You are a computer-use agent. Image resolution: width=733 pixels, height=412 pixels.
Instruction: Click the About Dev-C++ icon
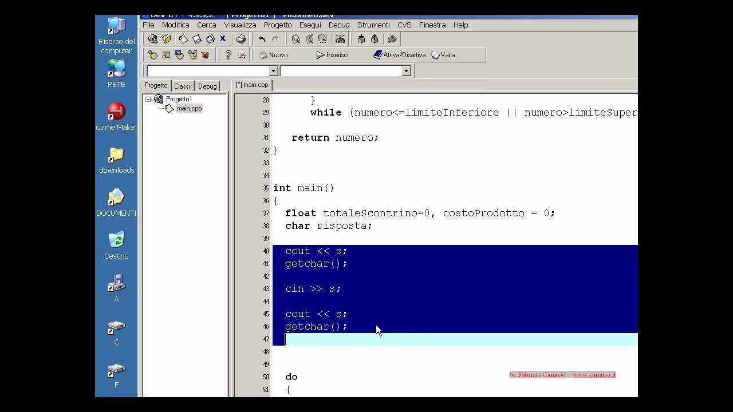click(x=242, y=55)
